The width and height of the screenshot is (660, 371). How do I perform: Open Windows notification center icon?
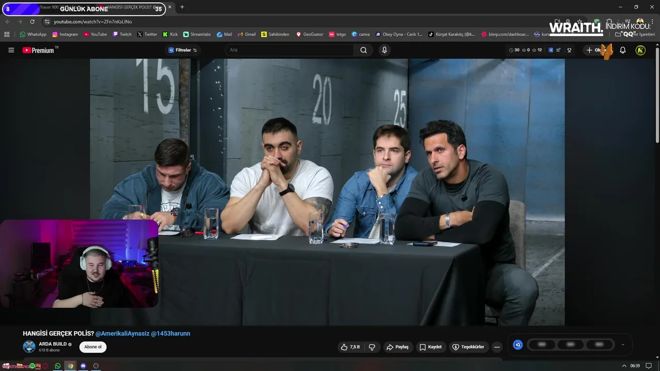[649, 366]
